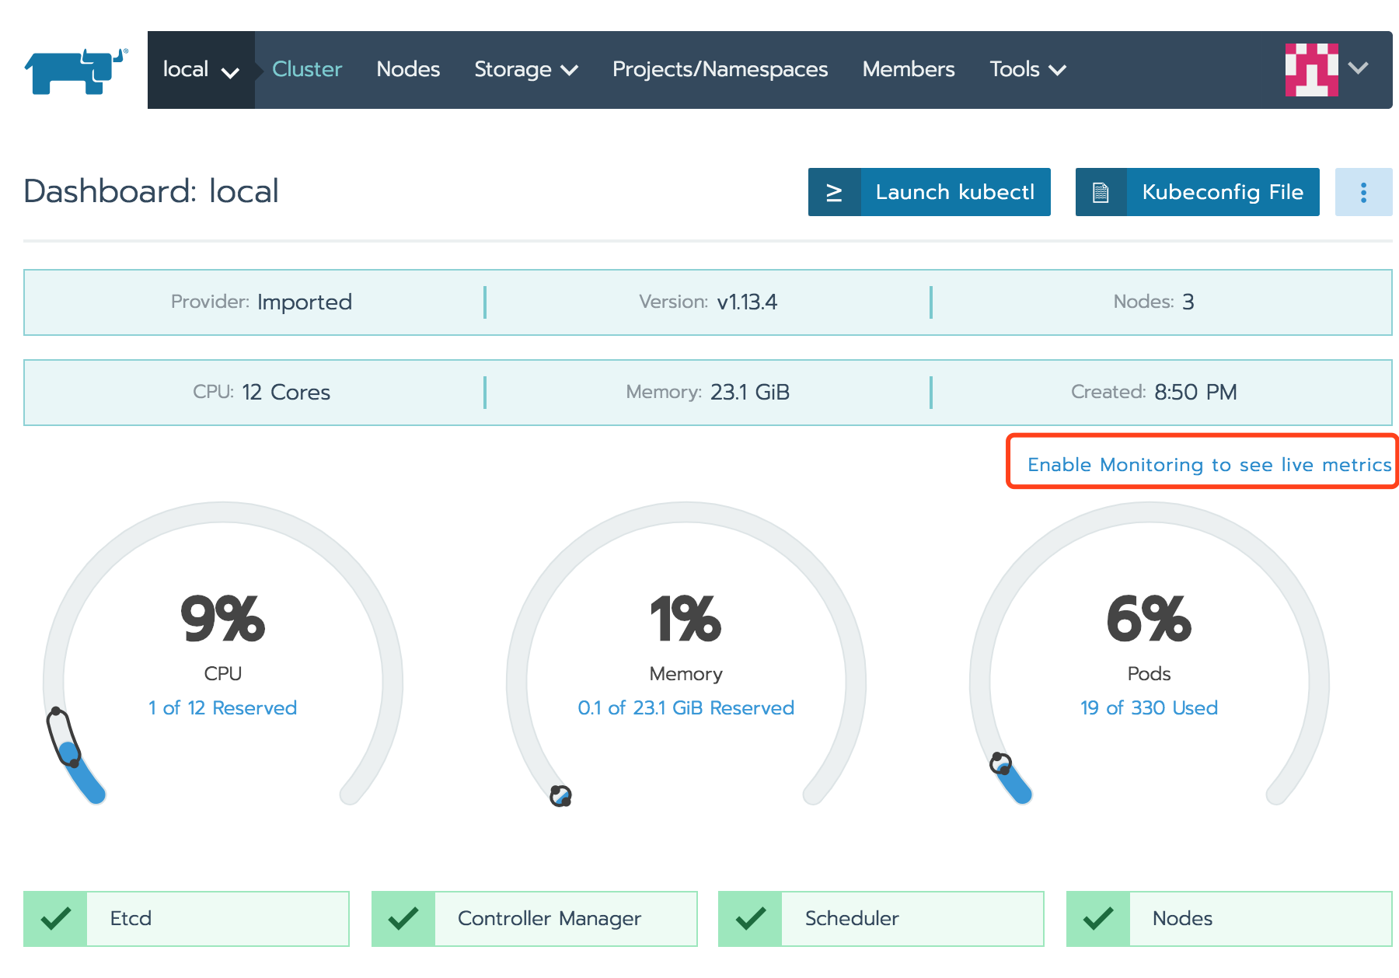
Task: Click the Provider: Imported text
Action: pos(261,302)
